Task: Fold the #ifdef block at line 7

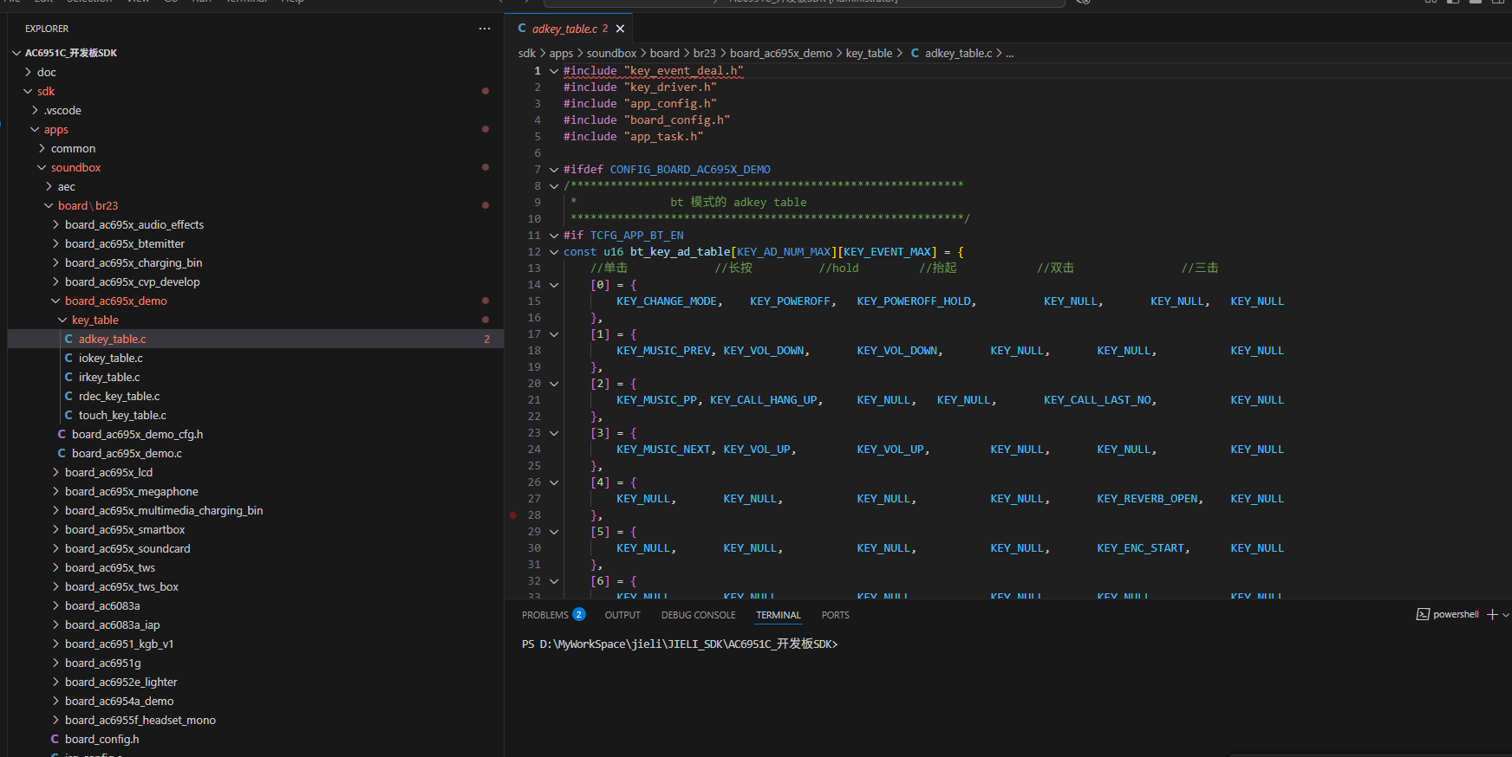Action: click(x=554, y=170)
